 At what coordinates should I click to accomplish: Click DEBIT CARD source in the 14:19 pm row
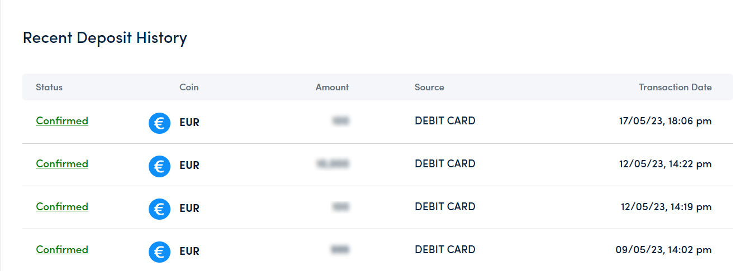click(445, 206)
